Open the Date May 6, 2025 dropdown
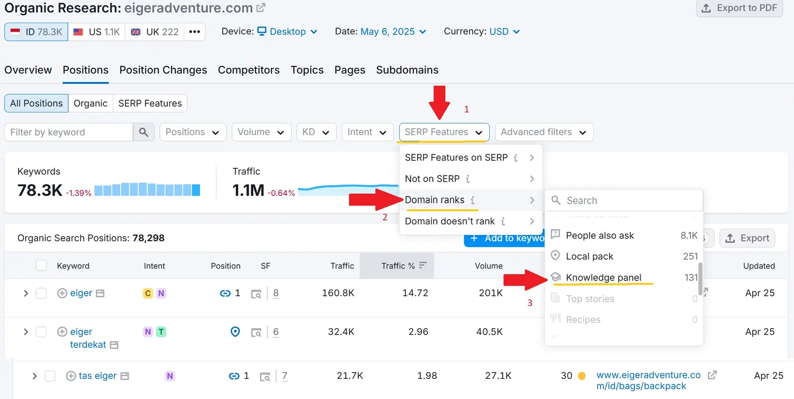Viewport: 794px width, 399px height. (393, 32)
